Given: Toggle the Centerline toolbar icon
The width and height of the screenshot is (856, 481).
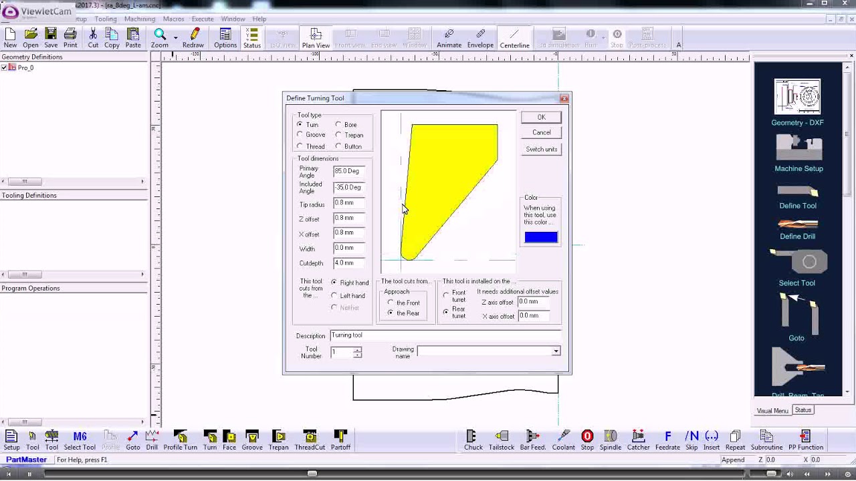Looking at the screenshot, I should pyautogui.click(x=514, y=38).
